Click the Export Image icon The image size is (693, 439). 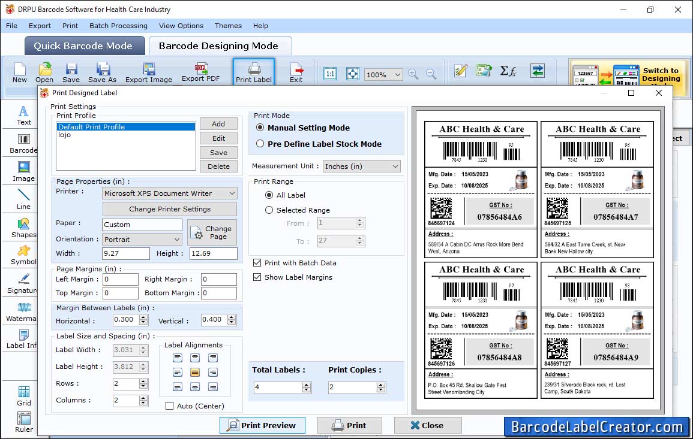(x=149, y=72)
